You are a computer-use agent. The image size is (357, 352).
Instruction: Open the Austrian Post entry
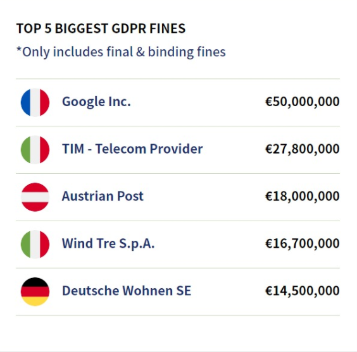tap(103, 196)
